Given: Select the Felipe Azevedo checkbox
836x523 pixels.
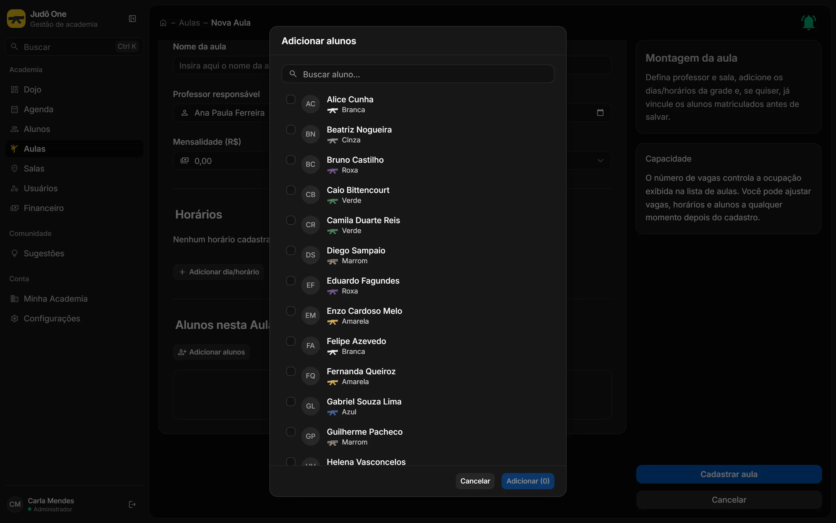Looking at the screenshot, I should (291, 341).
